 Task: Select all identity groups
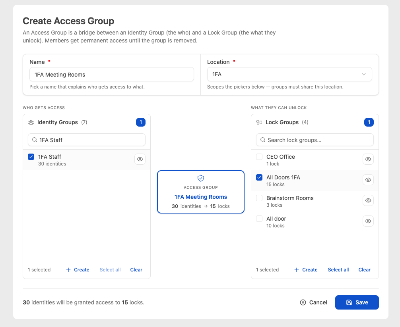110,270
